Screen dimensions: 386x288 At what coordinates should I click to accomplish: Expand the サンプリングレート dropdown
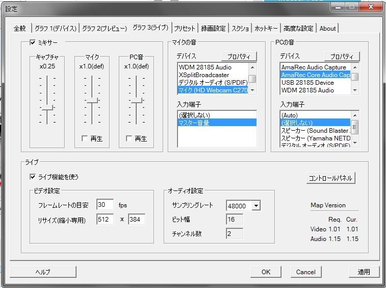(256, 206)
